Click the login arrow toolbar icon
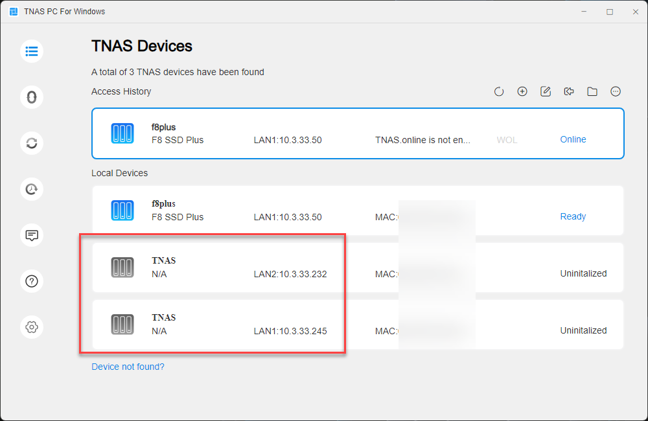This screenshot has height=421, width=648. (x=569, y=92)
